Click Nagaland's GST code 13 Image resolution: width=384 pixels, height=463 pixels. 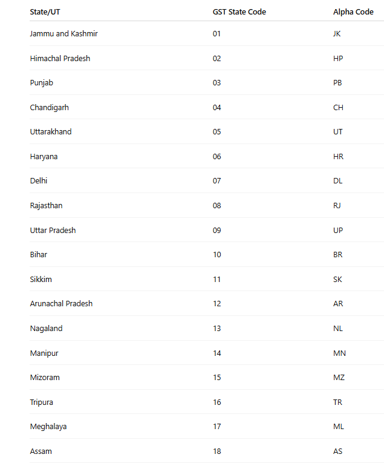(x=216, y=329)
